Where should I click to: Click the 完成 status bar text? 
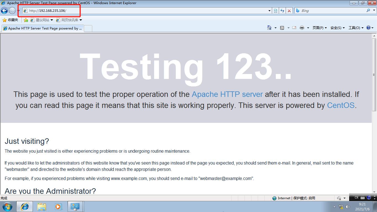coord(4,198)
